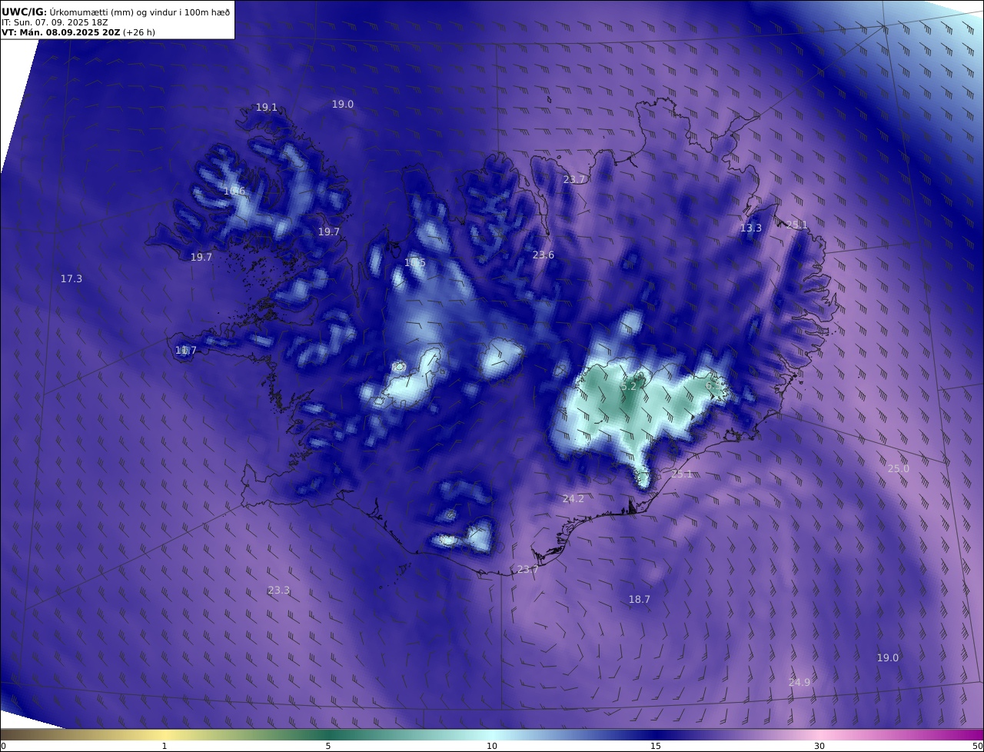This screenshot has width=984, height=752.
Task: Click the 24.9 value label on the map
Action: [x=799, y=682]
